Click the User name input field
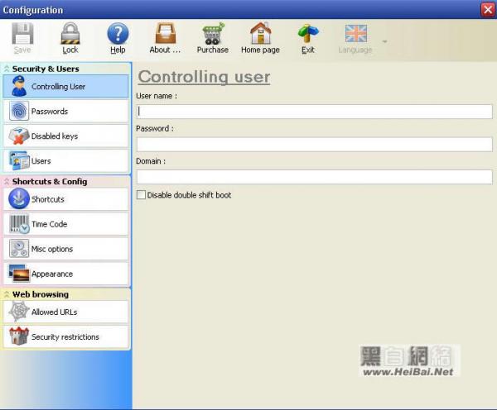The width and height of the screenshot is (497, 410). coord(314,111)
